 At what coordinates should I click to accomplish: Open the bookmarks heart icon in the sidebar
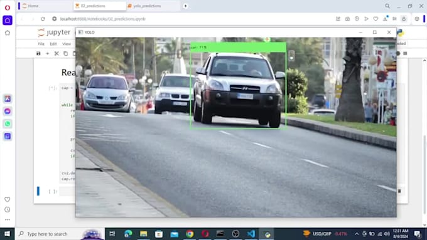pyautogui.click(x=8, y=199)
